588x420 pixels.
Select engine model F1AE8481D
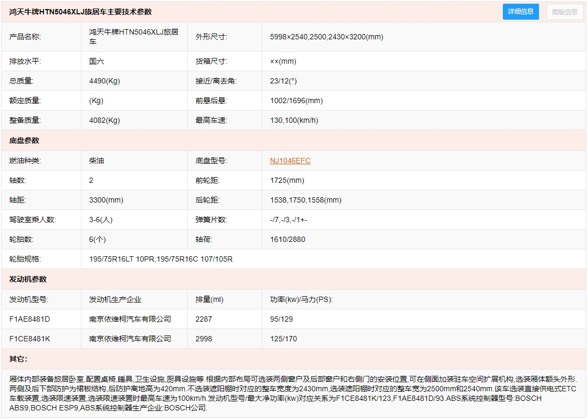click(x=30, y=319)
